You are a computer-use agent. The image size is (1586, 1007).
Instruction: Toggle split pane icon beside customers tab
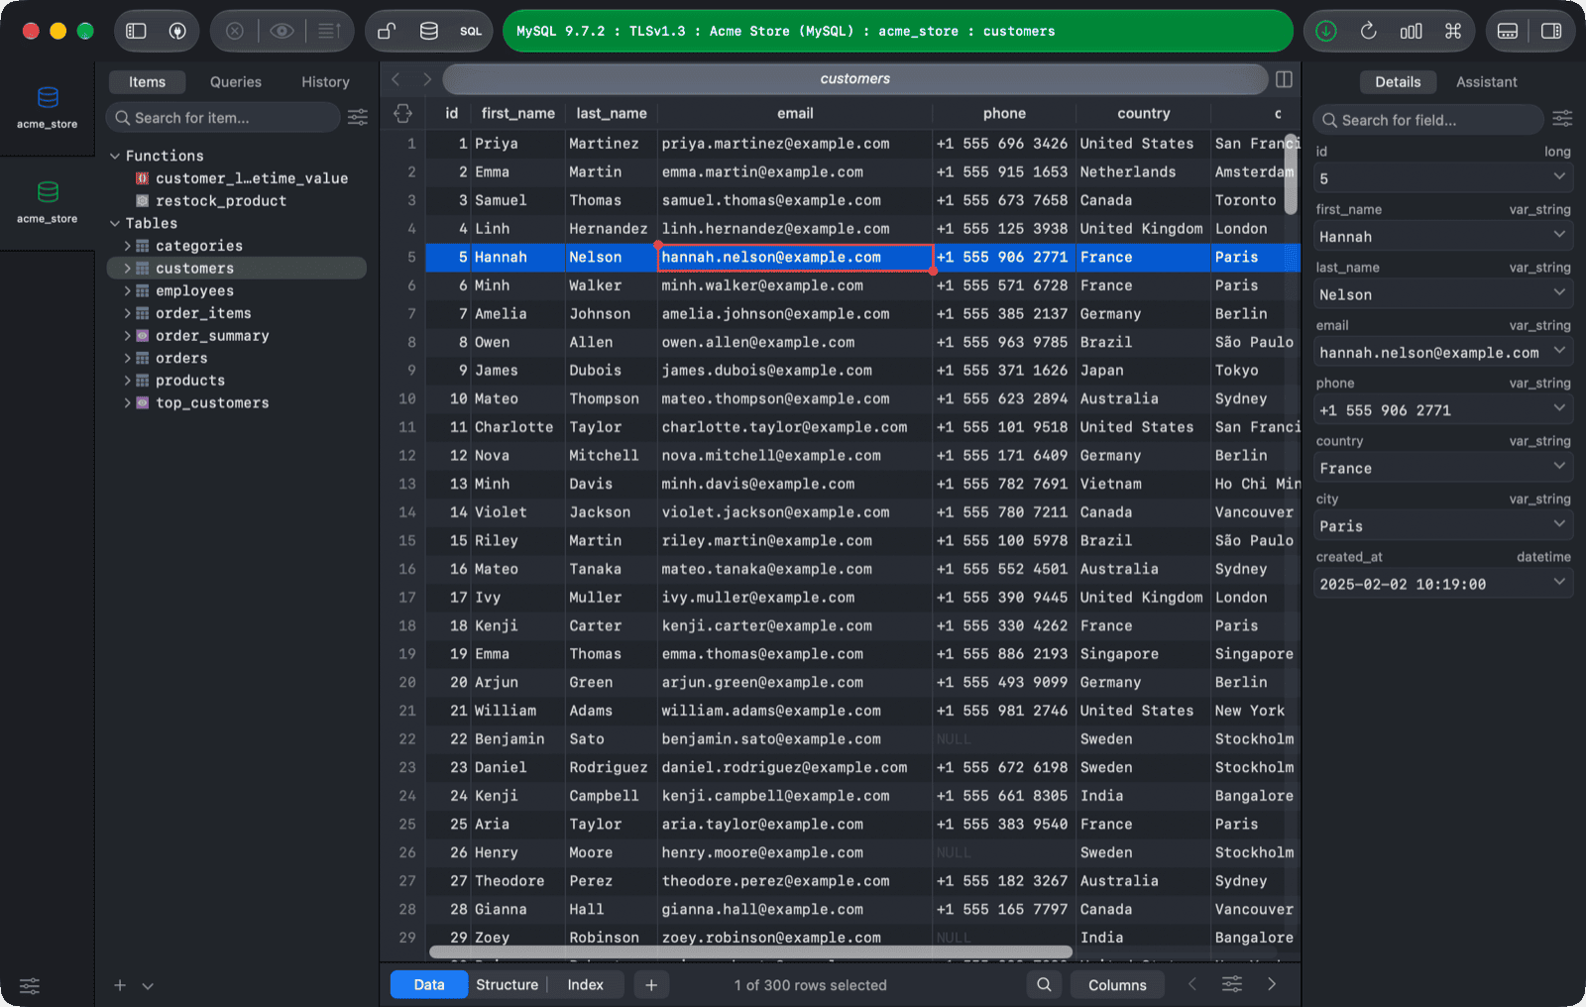(x=1284, y=78)
